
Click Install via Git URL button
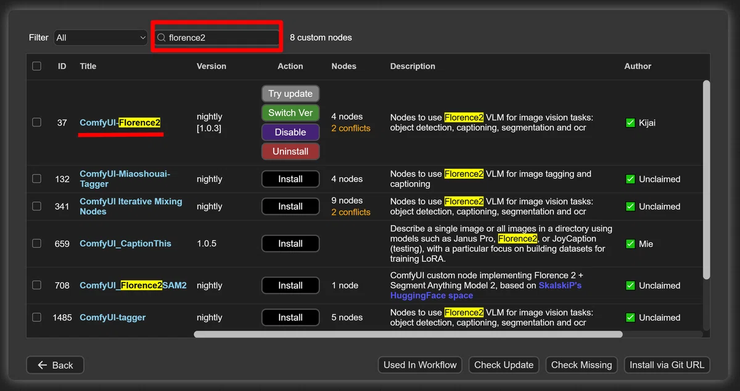pyautogui.click(x=667, y=365)
